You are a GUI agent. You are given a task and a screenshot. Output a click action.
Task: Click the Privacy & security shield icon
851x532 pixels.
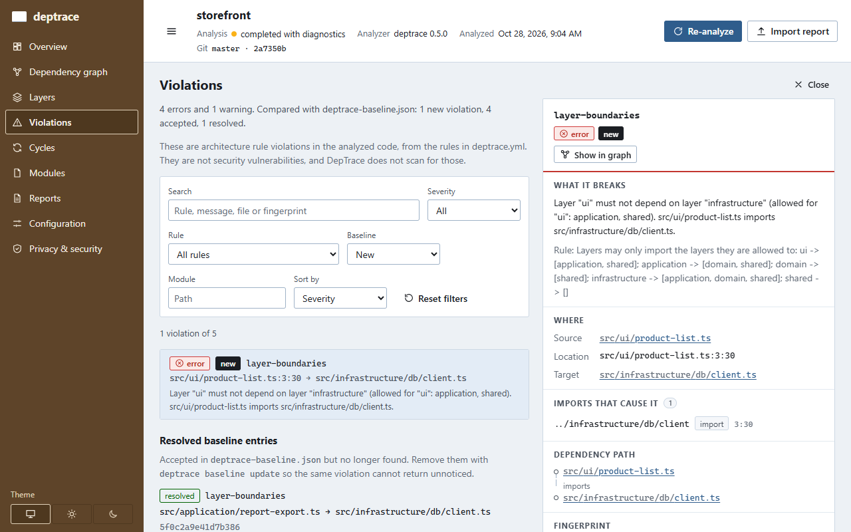(x=17, y=249)
